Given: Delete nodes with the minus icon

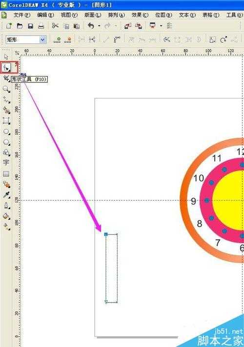Looking at the screenshot, I should pos(68,40).
